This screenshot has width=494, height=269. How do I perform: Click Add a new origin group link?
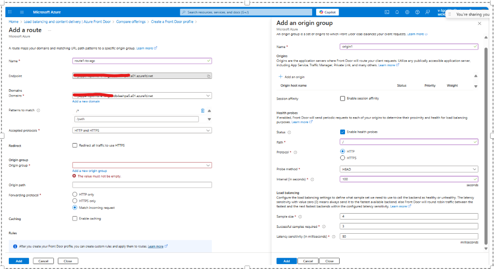coord(90,171)
